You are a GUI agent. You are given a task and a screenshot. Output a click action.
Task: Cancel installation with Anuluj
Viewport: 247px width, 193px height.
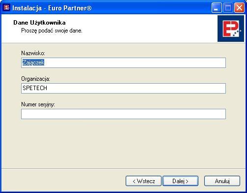pos(222,181)
